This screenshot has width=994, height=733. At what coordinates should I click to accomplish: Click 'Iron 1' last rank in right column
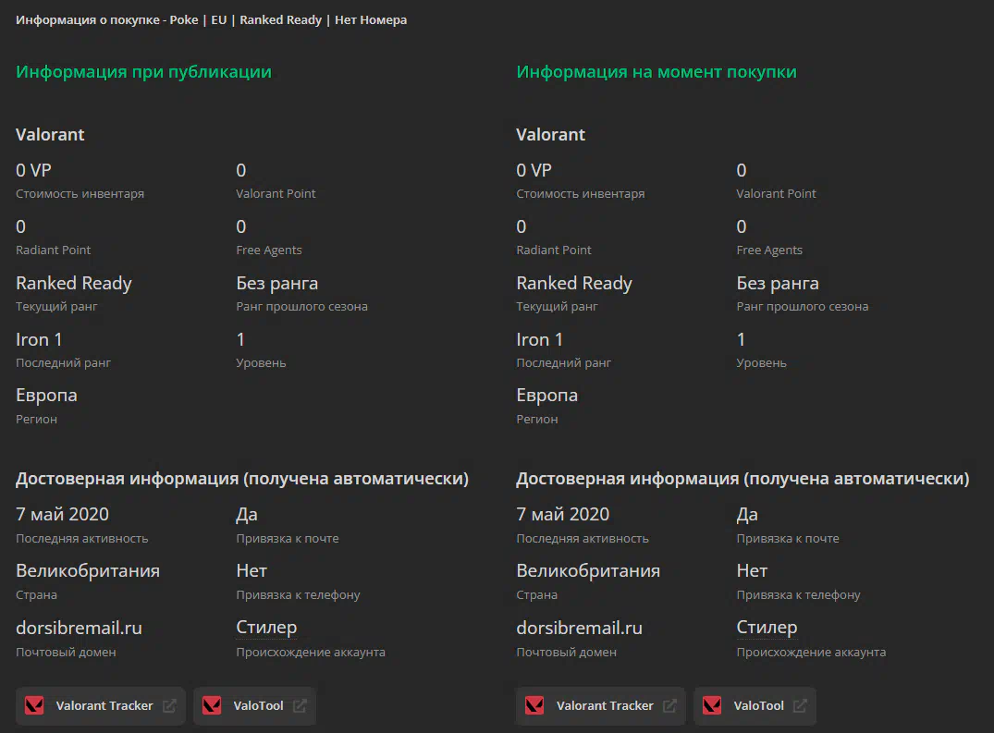(539, 339)
